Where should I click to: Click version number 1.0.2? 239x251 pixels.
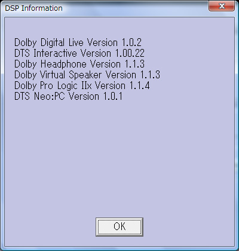pyautogui.click(x=131, y=42)
